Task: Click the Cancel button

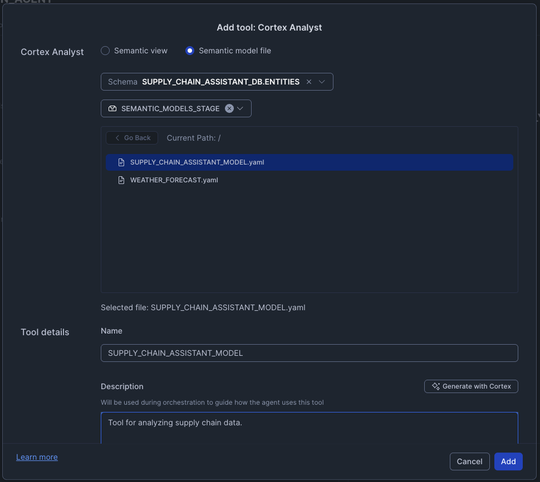Action: (469, 461)
